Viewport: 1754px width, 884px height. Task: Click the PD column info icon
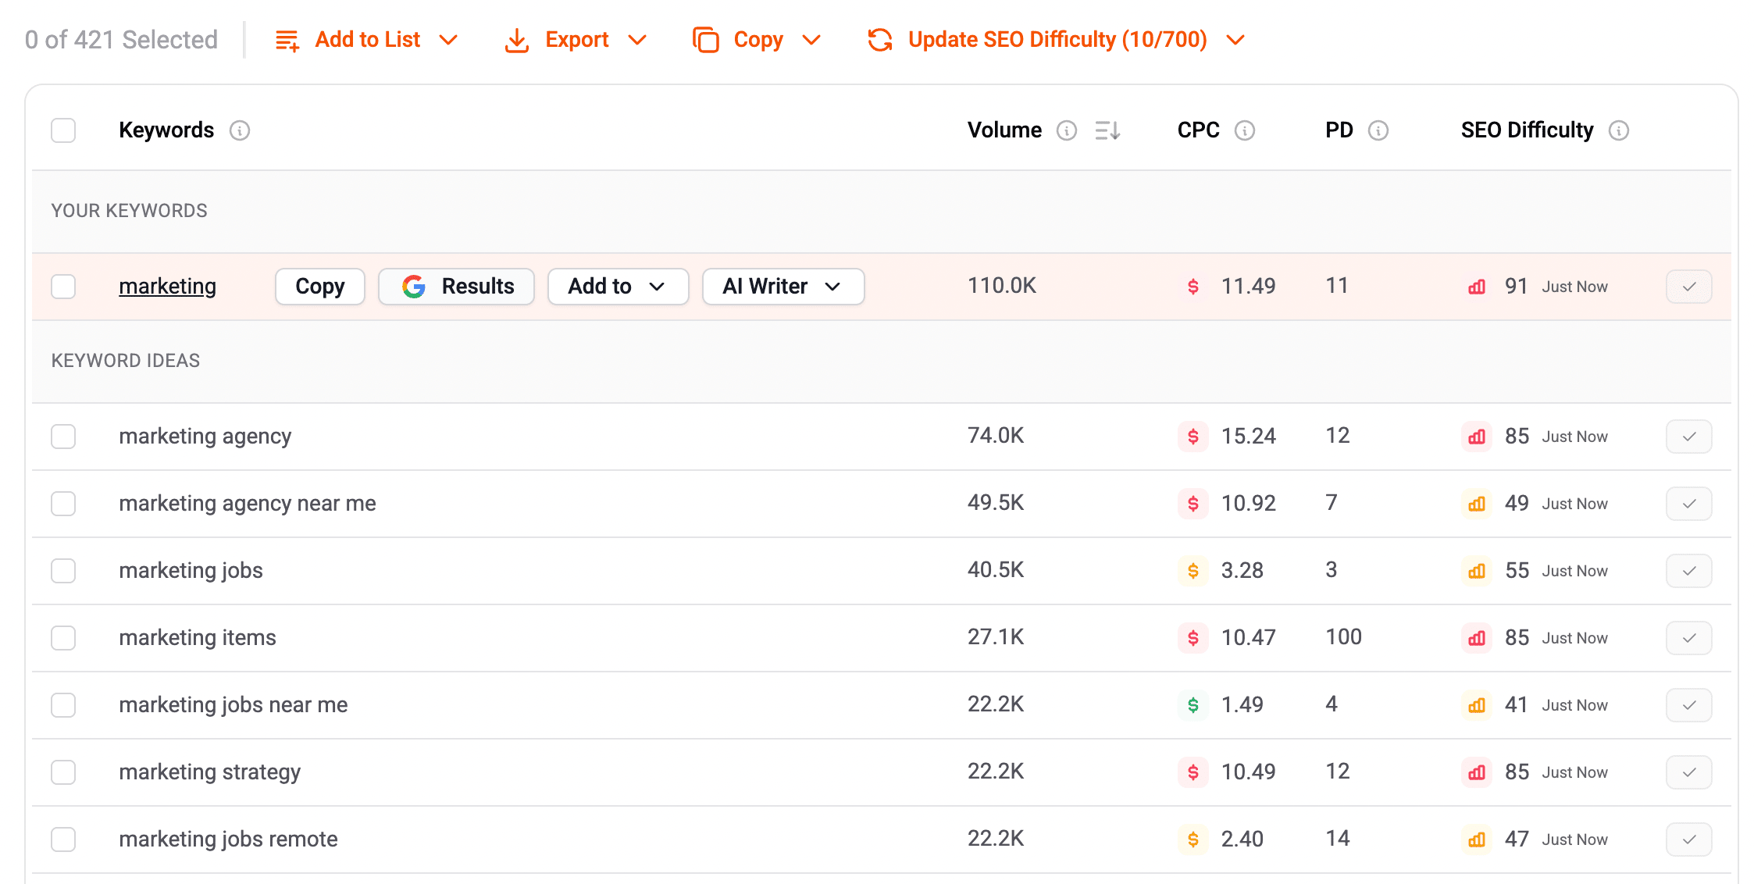click(1378, 130)
